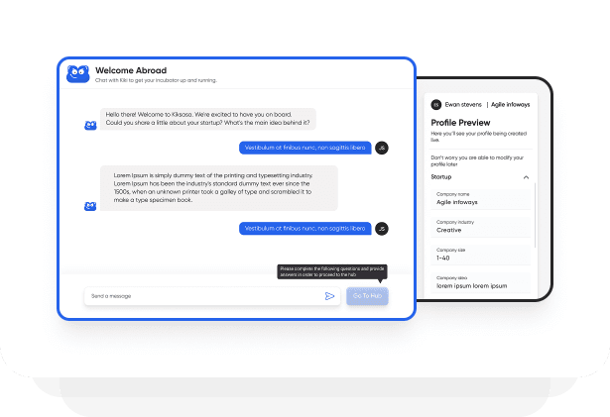Click the first Vestibulum at finibus nunc bubble
Screen dimensions: 610x417
(x=305, y=148)
